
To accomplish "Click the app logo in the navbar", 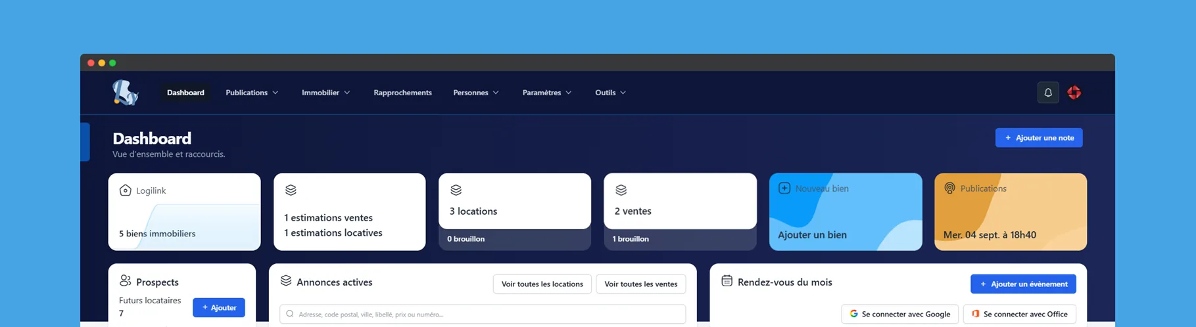I will [125, 93].
